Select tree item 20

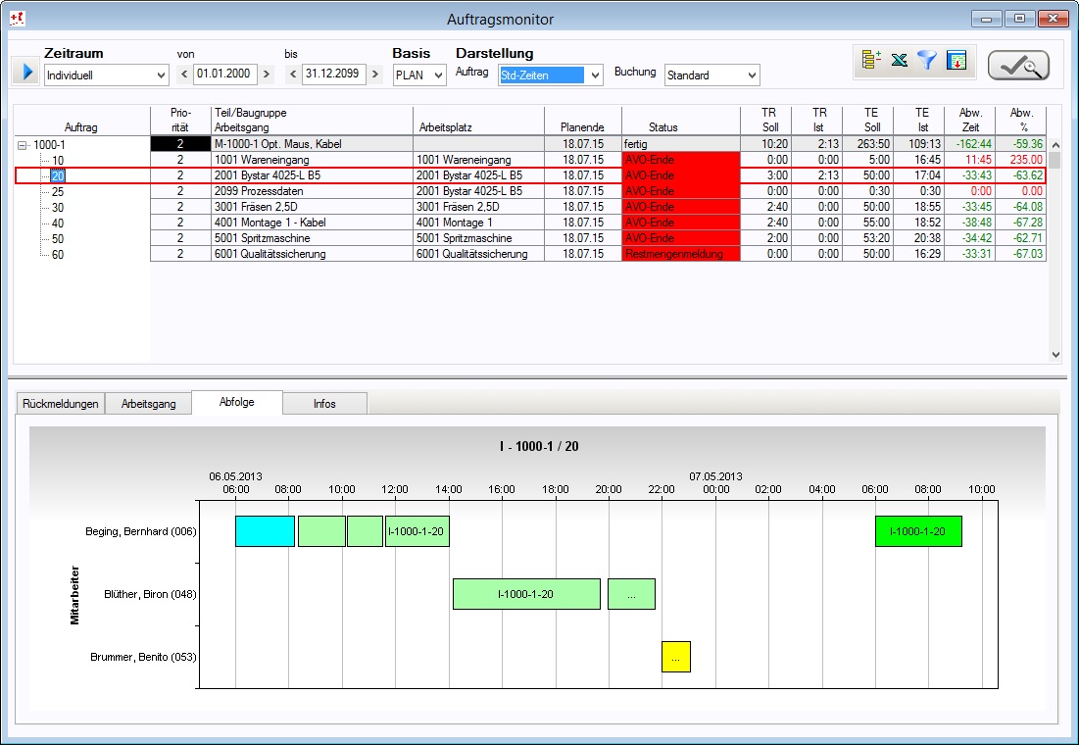pos(58,176)
